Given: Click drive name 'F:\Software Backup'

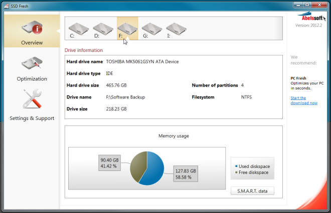Looking at the screenshot, I should pyautogui.click(x=125, y=97).
